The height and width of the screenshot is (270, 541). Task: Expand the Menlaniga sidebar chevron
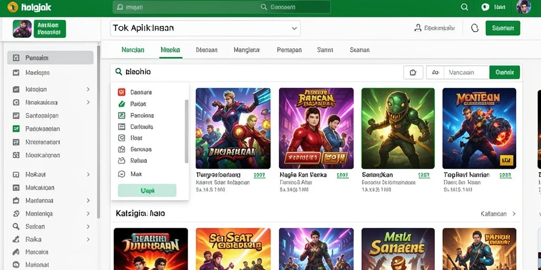[x=88, y=214]
